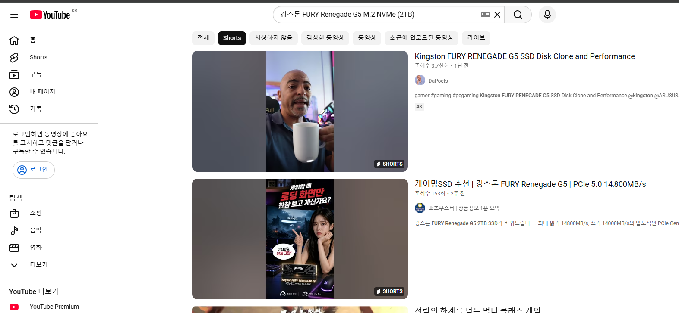Click SHORTS badge on 게이밍SSD thumbnail

pyautogui.click(x=389, y=291)
